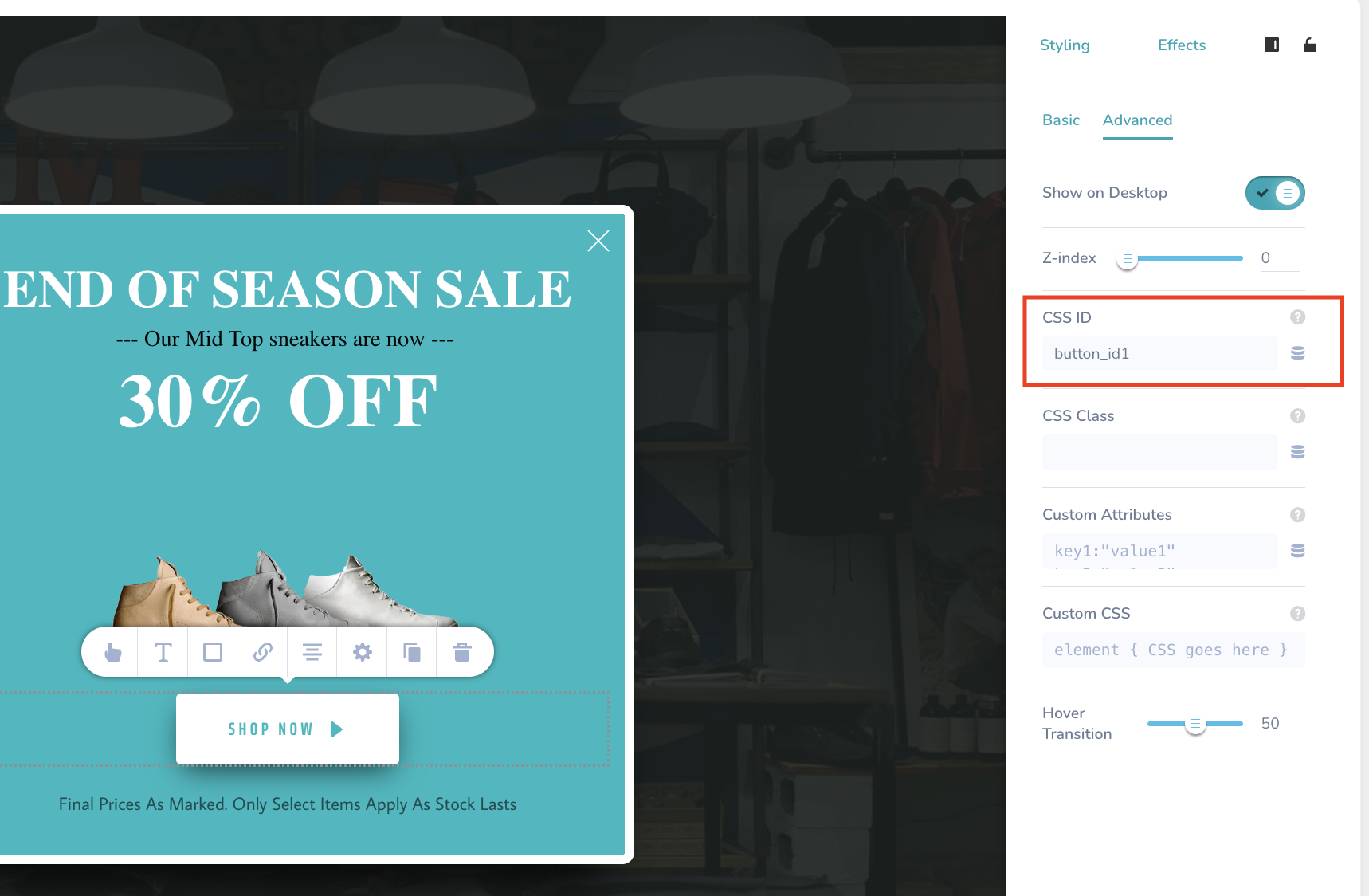Click the panel dock icon beside Effects
1369x896 pixels.
tap(1272, 45)
